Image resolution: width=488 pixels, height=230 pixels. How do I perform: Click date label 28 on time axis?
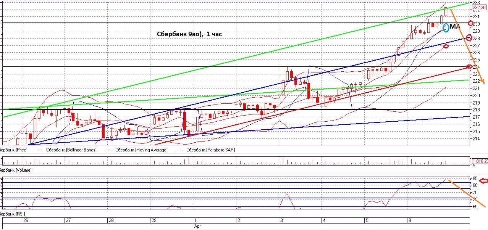(x=111, y=220)
